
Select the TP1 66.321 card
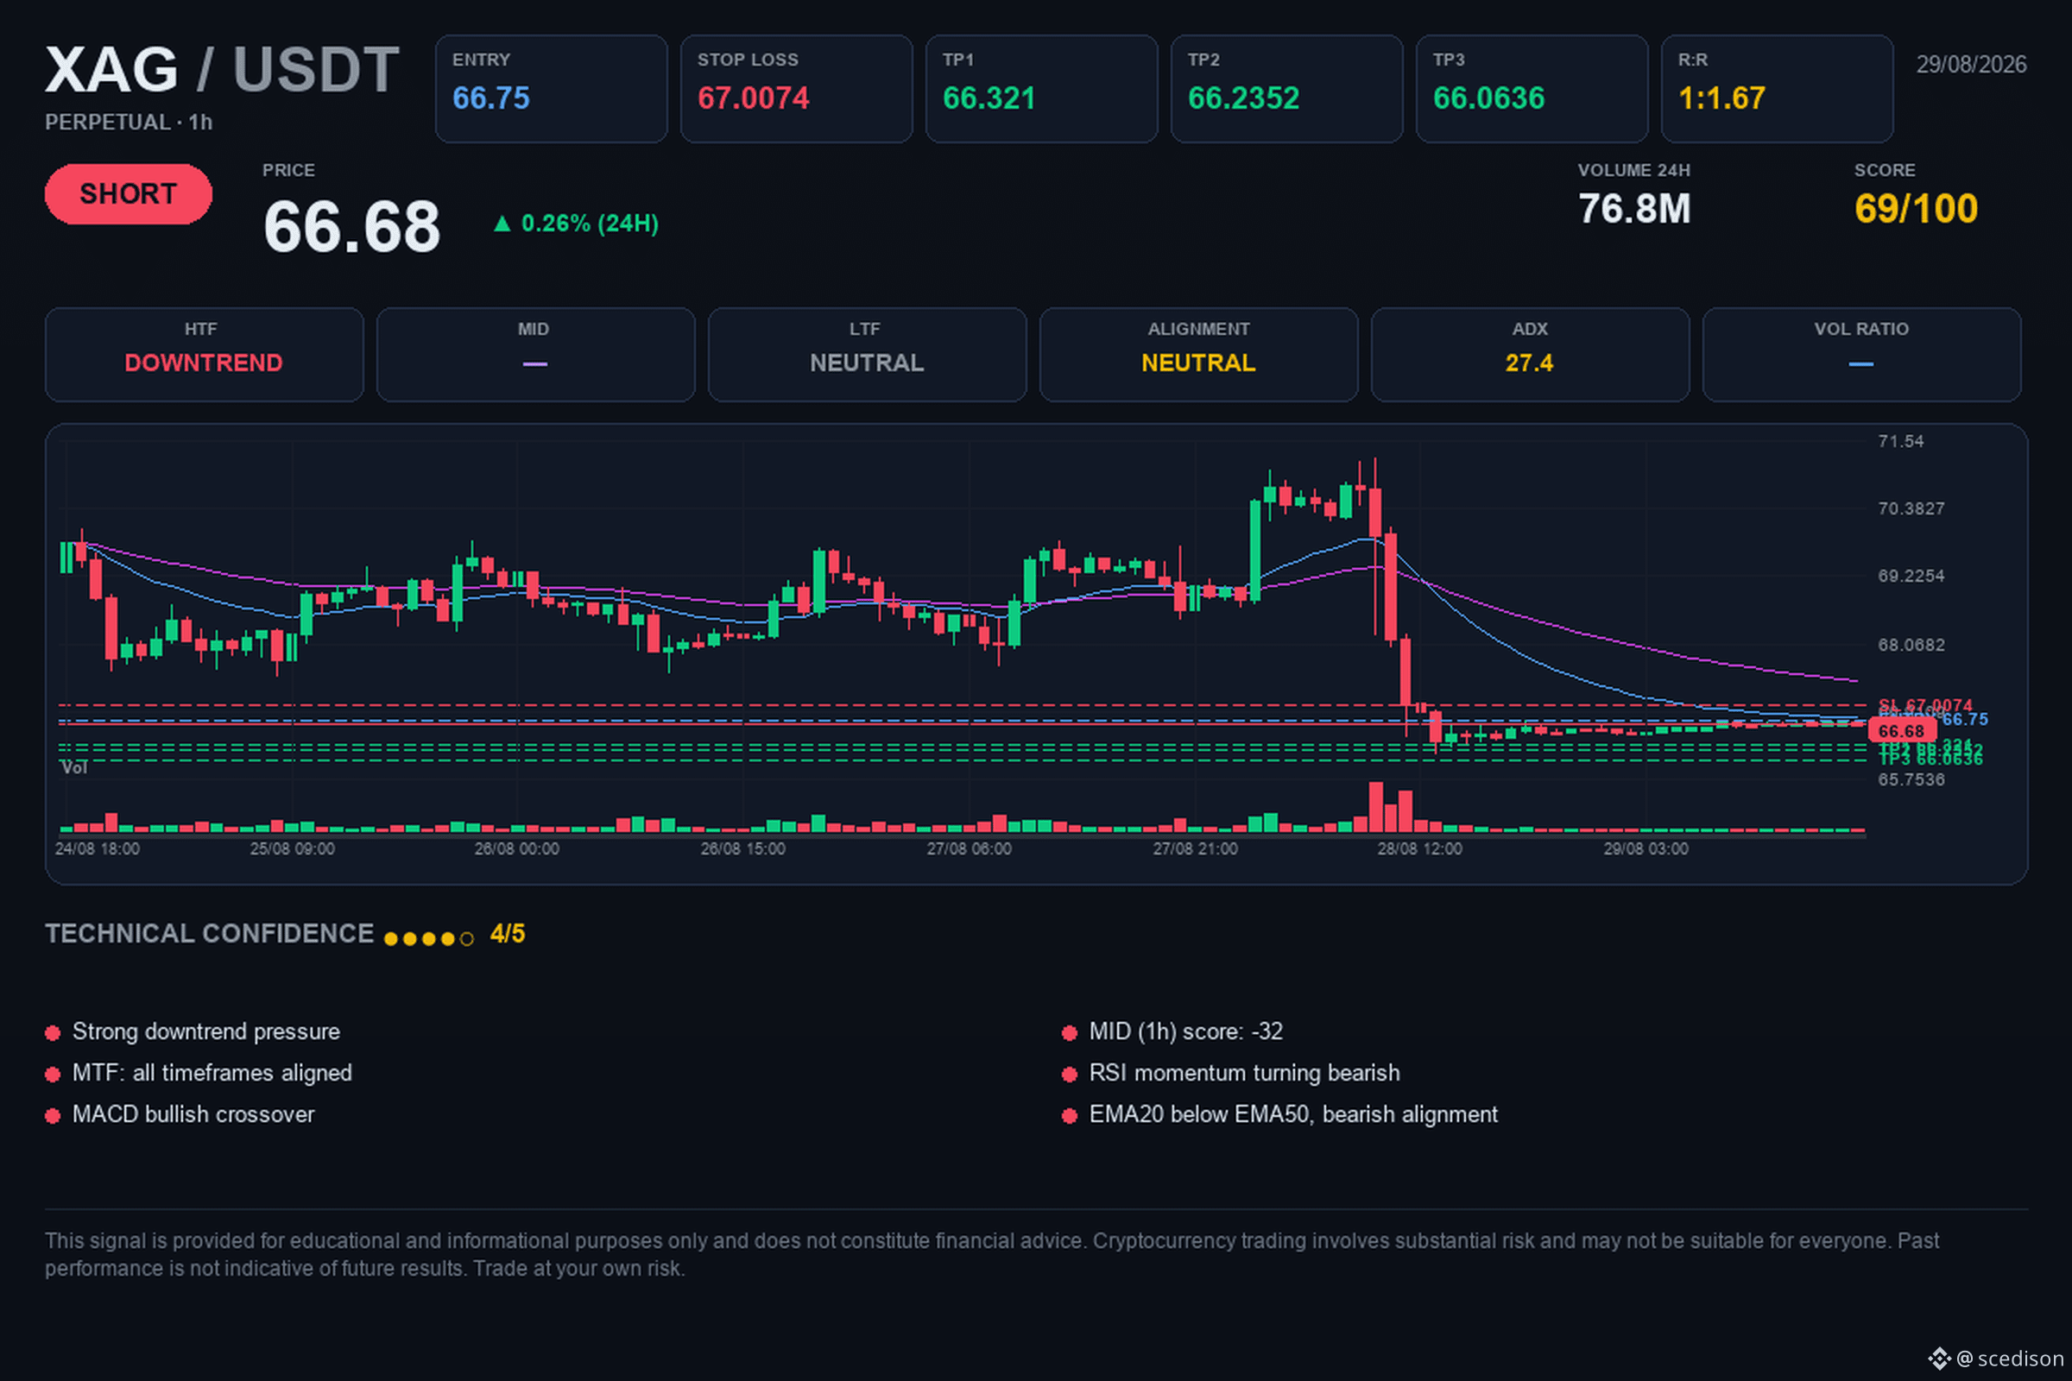coord(1041,89)
